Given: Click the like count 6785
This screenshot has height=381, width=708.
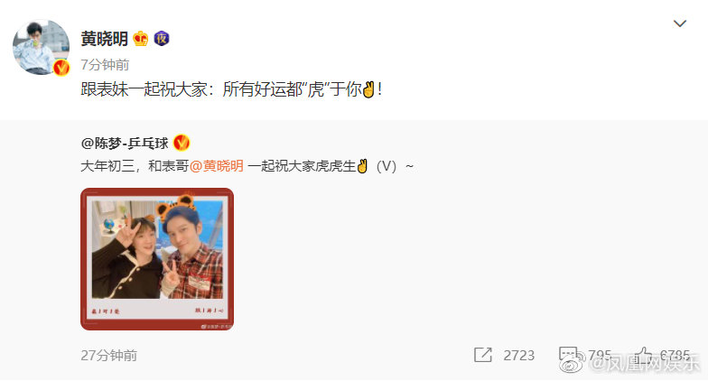Looking at the screenshot, I should point(675,356).
